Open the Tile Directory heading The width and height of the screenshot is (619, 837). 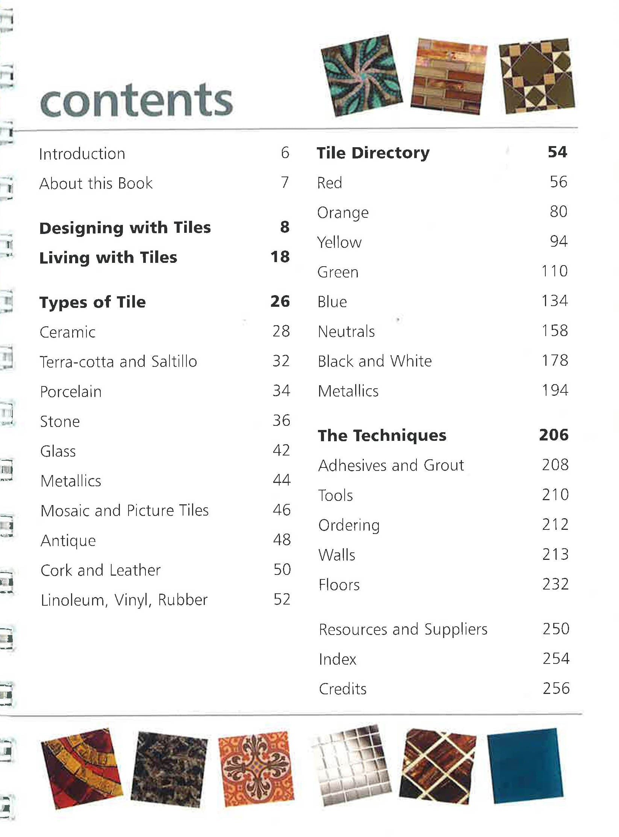tap(373, 153)
